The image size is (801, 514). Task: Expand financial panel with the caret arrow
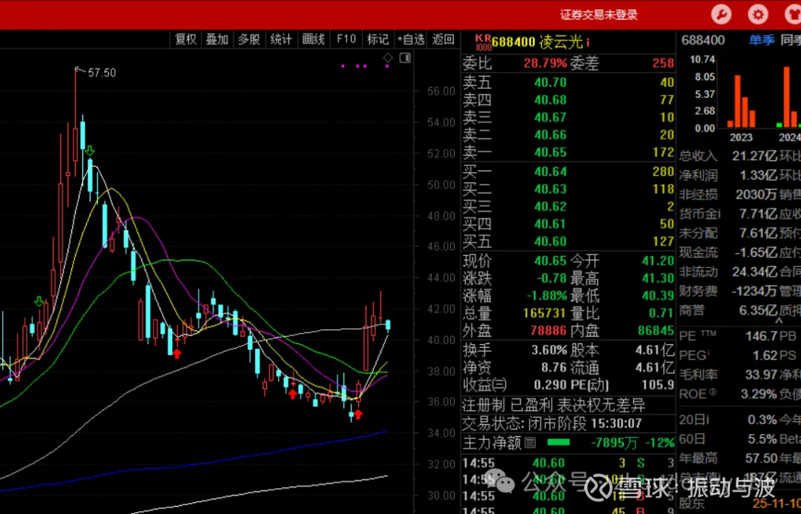pos(779,321)
